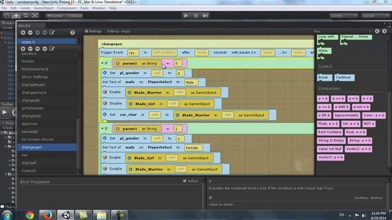The width and height of the screenshot is (392, 220).
Task: Click the res field in Trigger Event
Action: click(133, 53)
